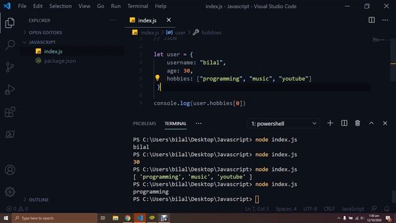Open the Extensions view
Image resolution: width=396 pixels, height=223 pixels.
[10, 112]
